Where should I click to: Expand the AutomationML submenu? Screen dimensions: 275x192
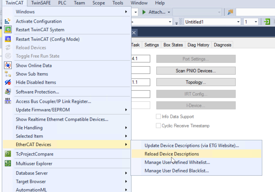point(126,190)
